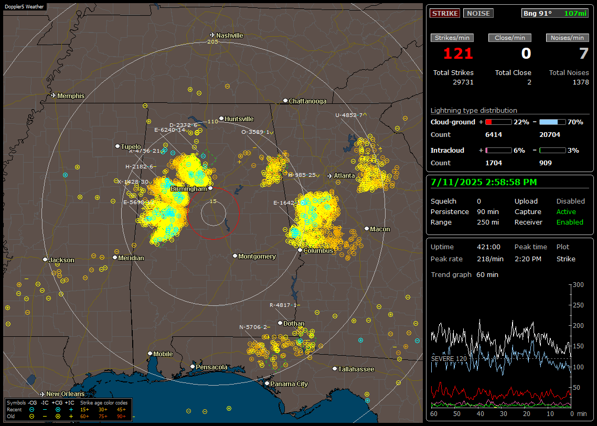Click the Peak time value 2:20 PM

[528, 259]
